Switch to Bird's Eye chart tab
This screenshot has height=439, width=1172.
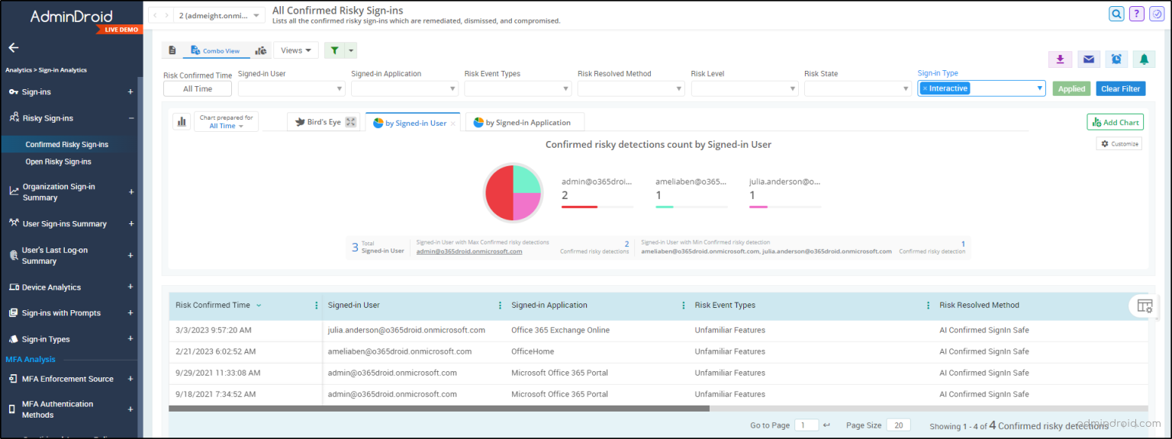click(x=324, y=122)
